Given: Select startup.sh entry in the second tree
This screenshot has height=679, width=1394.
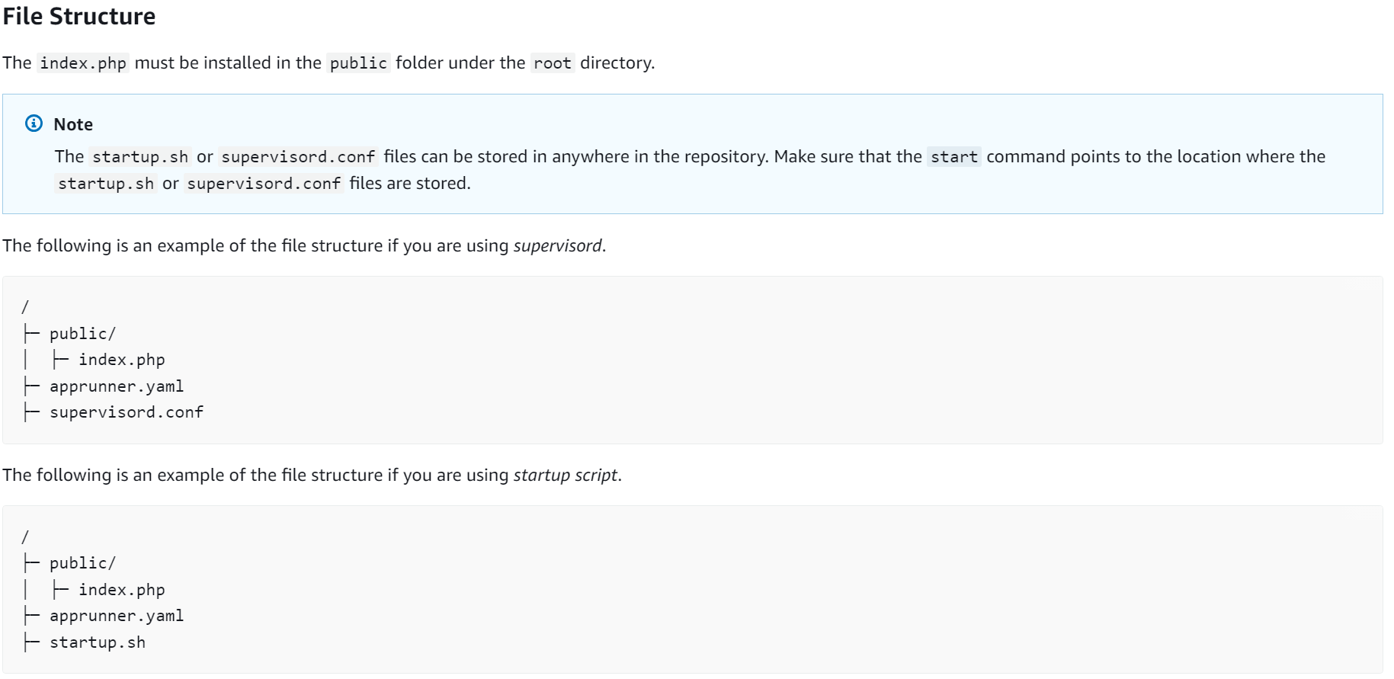Looking at the screenshot, I should [98, 642].
